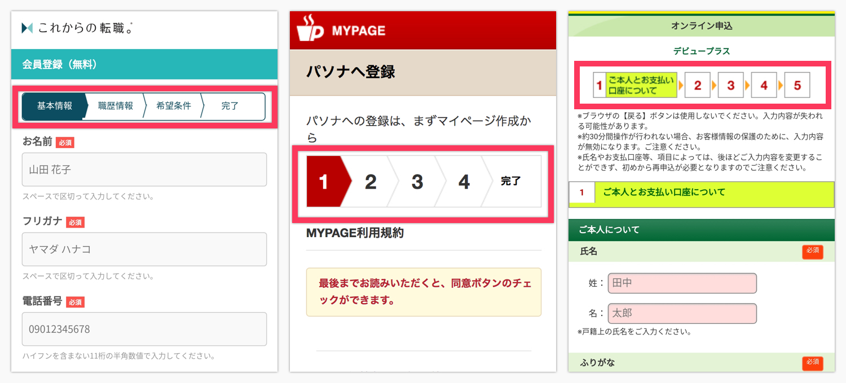Click the オンライン申込 header text

(702, 26)
